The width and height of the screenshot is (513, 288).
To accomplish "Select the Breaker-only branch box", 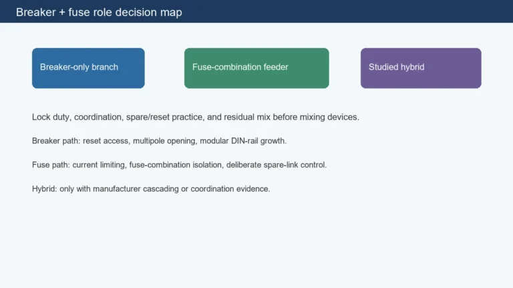I will 88,68.
